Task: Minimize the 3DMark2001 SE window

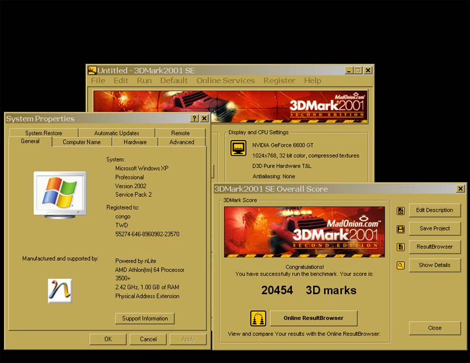Action: [348, 71]
